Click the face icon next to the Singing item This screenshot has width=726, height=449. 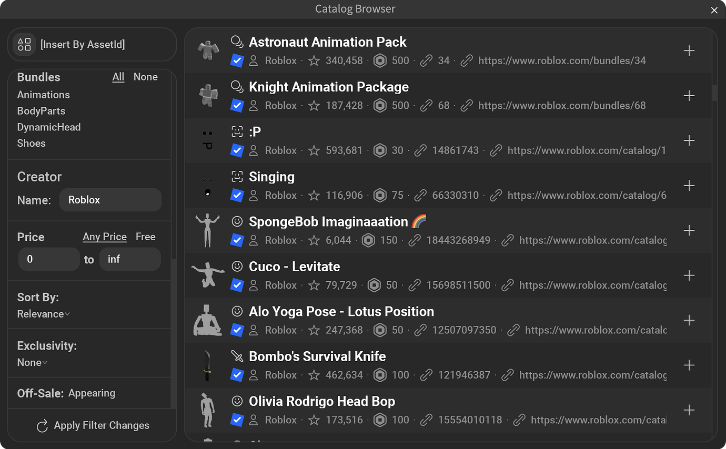pos(237,177)
